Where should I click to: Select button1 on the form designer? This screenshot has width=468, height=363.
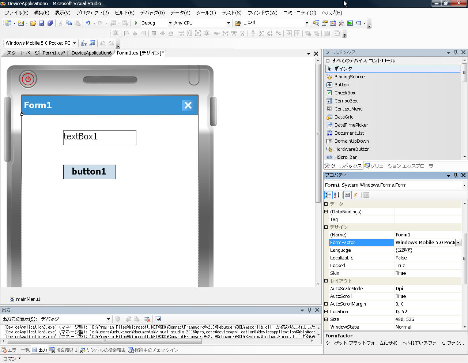[x=90, y=172]
